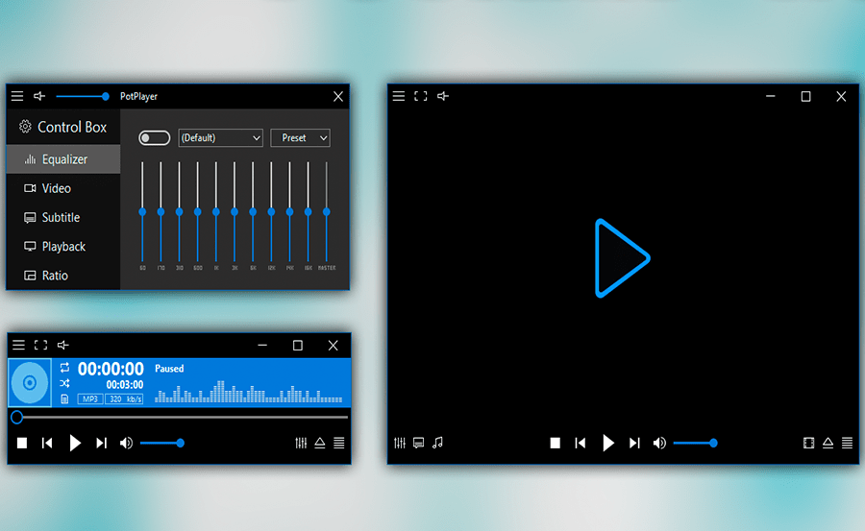Click the film strip icon in the video player
Viewport: 865px width, 531px height.
[x=808, y=443]
